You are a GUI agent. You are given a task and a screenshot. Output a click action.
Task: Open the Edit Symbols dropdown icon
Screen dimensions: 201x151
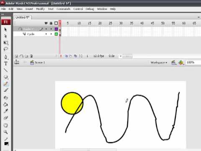coord(181,62)
